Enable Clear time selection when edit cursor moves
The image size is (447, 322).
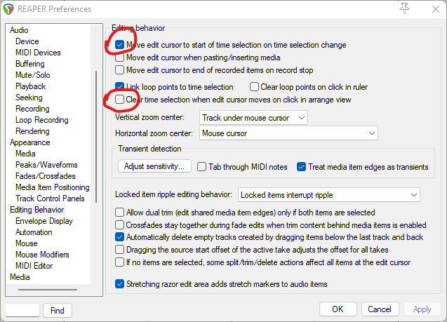pyautogui.click(x=119, y=100)
